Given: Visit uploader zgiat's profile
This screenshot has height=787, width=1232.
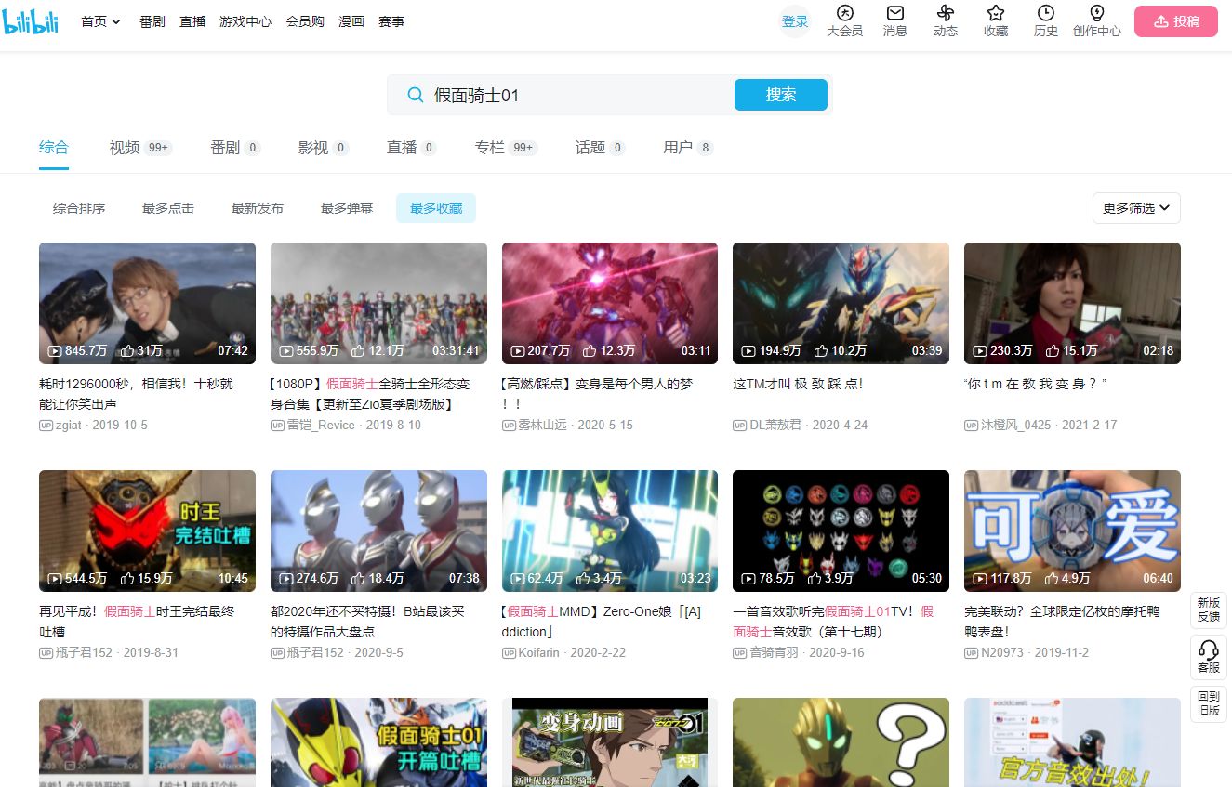Looking at the screenshot, I should (x=68, y=425).
